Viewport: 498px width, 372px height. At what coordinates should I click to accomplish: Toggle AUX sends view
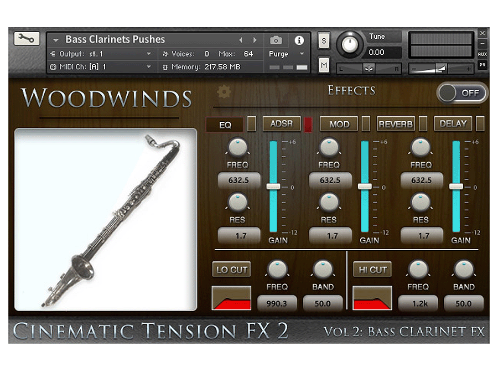point(482,54)
